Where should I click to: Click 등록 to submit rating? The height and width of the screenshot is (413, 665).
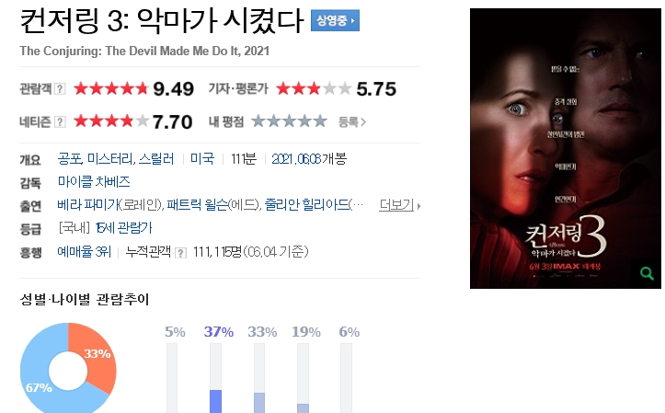point(351,122)
